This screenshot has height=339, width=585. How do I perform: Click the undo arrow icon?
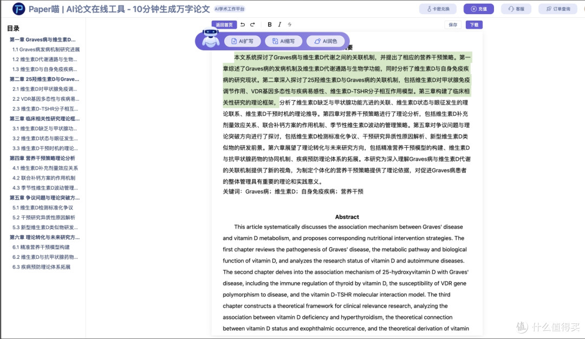(x=243, y=24)
